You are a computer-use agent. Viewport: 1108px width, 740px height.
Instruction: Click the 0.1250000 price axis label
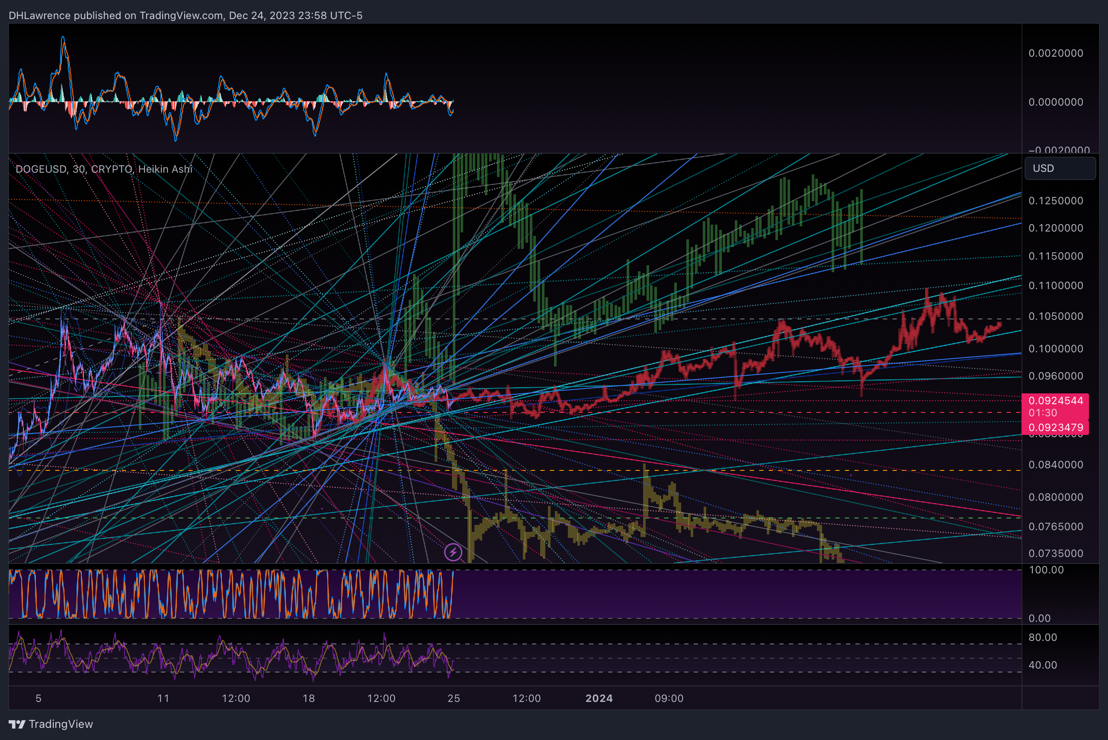[x=1056, y=201]
